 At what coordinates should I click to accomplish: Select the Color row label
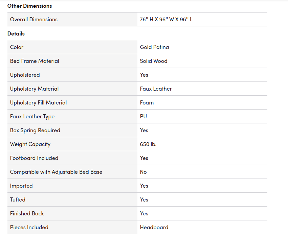click(x=17, y=47)
